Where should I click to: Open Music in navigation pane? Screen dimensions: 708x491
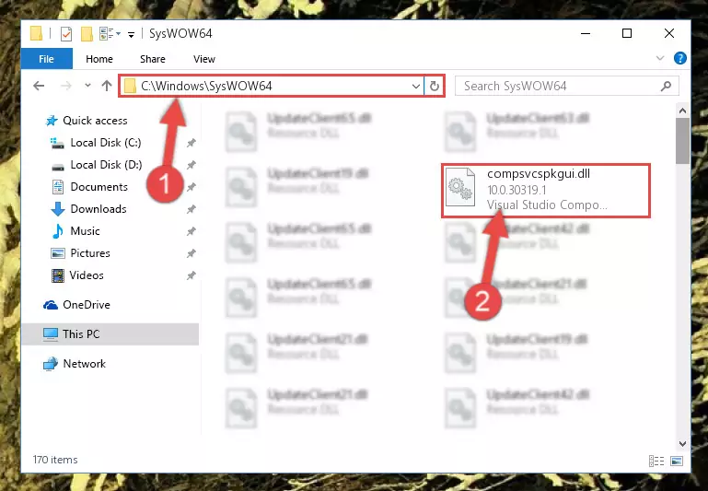(x=85, y=231)
